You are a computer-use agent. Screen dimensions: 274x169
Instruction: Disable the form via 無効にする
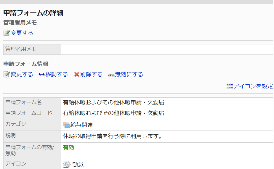pyautogui.click(x=129, y=74)
